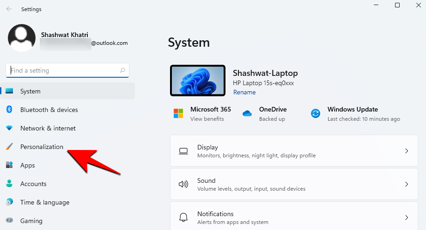The height and width of the screenshot is (230, 426).
Task: Open Sound settings using its chevron
Action: coord(407,184)
